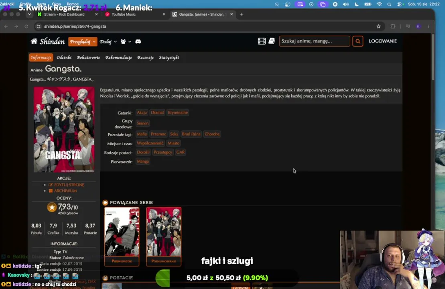Open the Discord icon in Shinden navbar
Screen dimensions: 445x289
(138, 41)
